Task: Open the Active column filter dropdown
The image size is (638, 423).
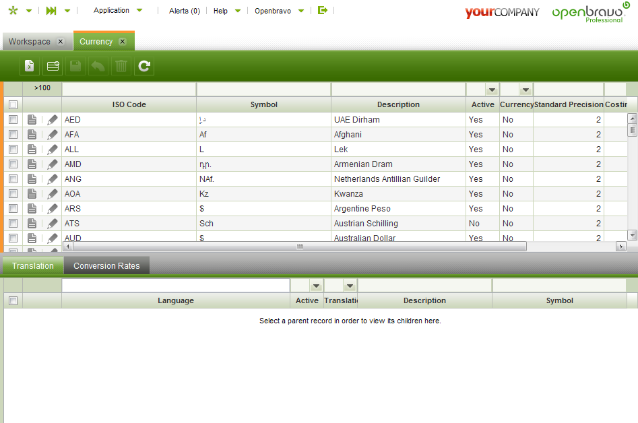Action: (x=492, y=90)
